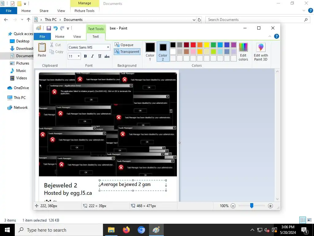Select Transparent background mode

pyautogui.click(x=127, y=52)
